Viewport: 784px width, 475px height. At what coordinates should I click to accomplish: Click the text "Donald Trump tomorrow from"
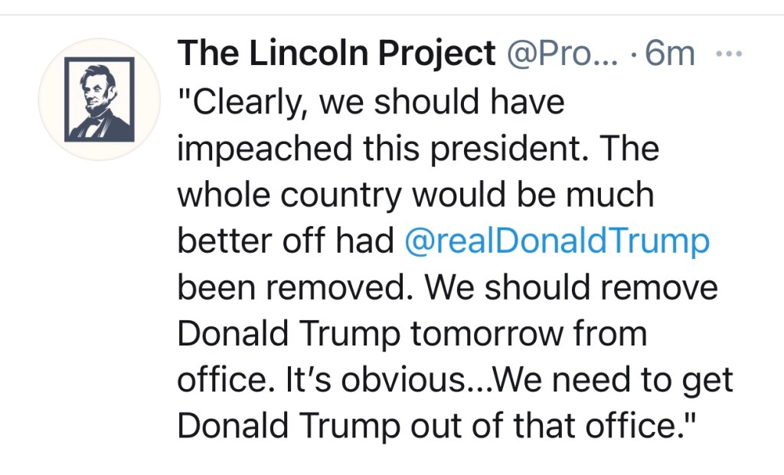point(412,334)
